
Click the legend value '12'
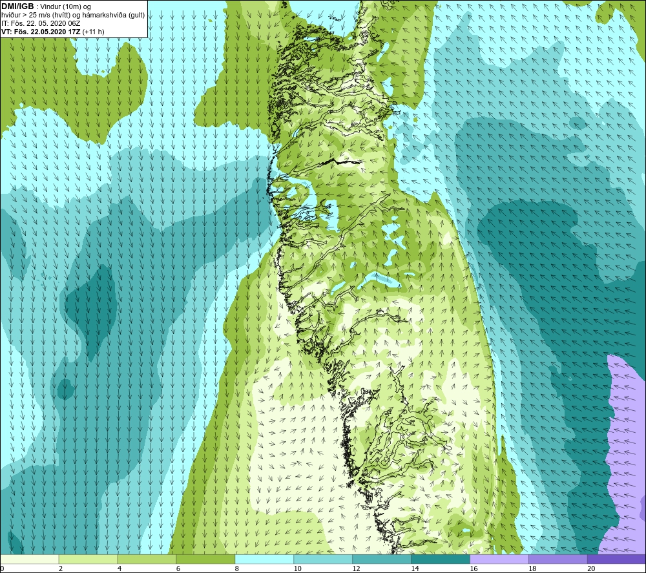click(357, 568)
